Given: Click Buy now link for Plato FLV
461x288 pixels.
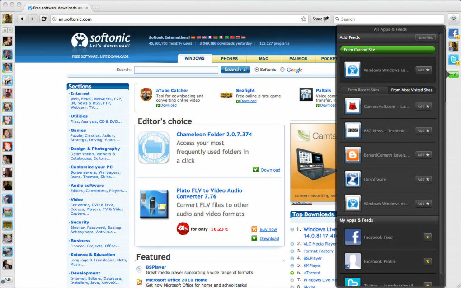Looking at the screenshot, I should click(268, 229).
